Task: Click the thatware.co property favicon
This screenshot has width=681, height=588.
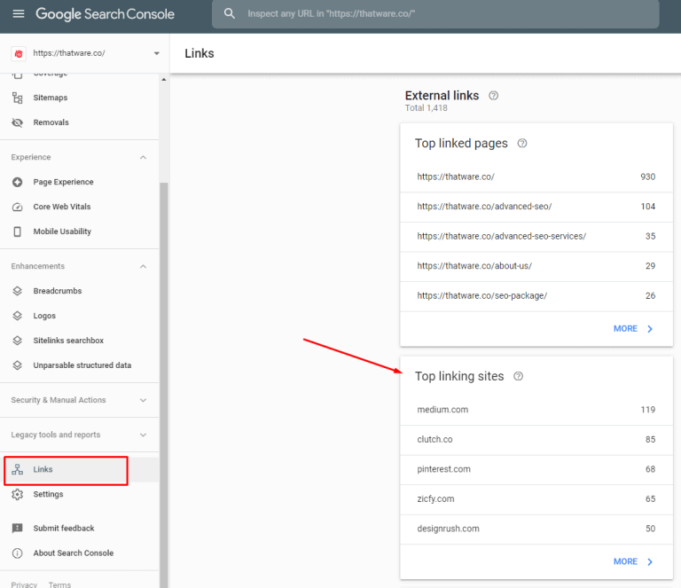Action: click(19, 54)
